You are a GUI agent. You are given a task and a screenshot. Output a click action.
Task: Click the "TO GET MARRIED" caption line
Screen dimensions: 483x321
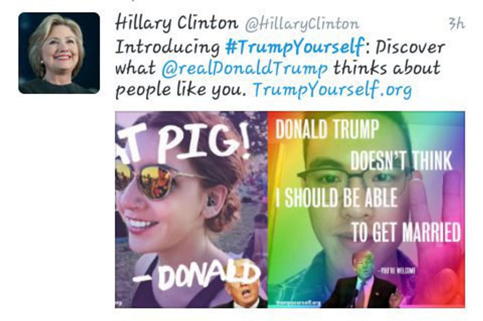click(x=406, y=232)
